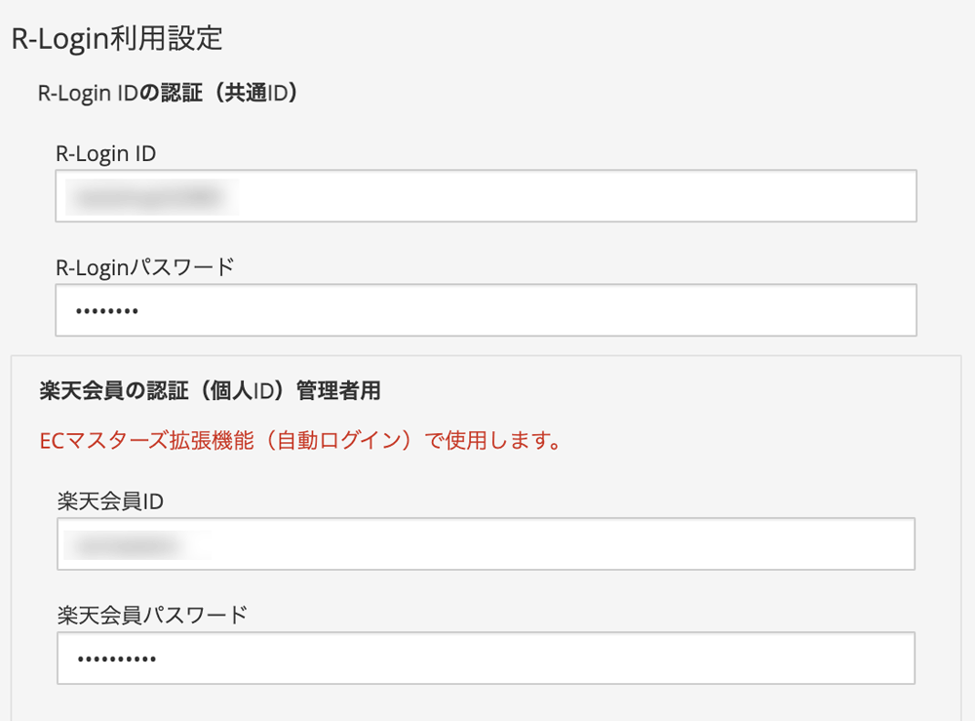Click the "楽天会員パスワード" field label
This screenshot has height=721, width=975.
coord(151,616)
